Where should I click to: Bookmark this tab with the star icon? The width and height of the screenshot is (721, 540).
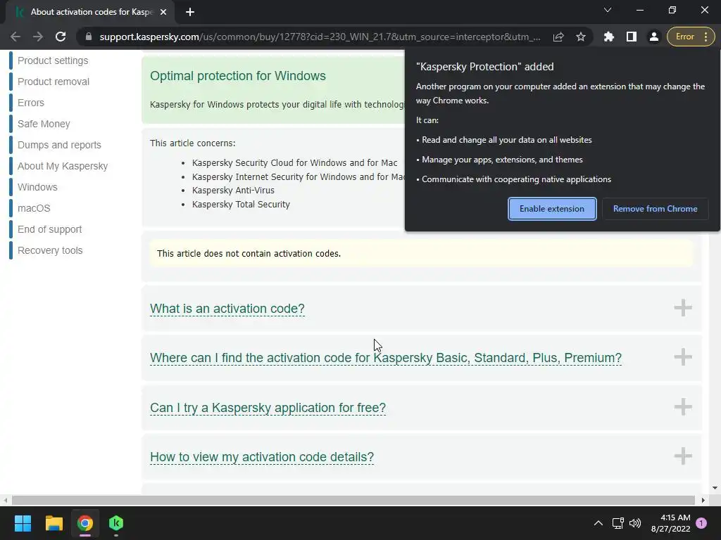click(x=581, y=37)
